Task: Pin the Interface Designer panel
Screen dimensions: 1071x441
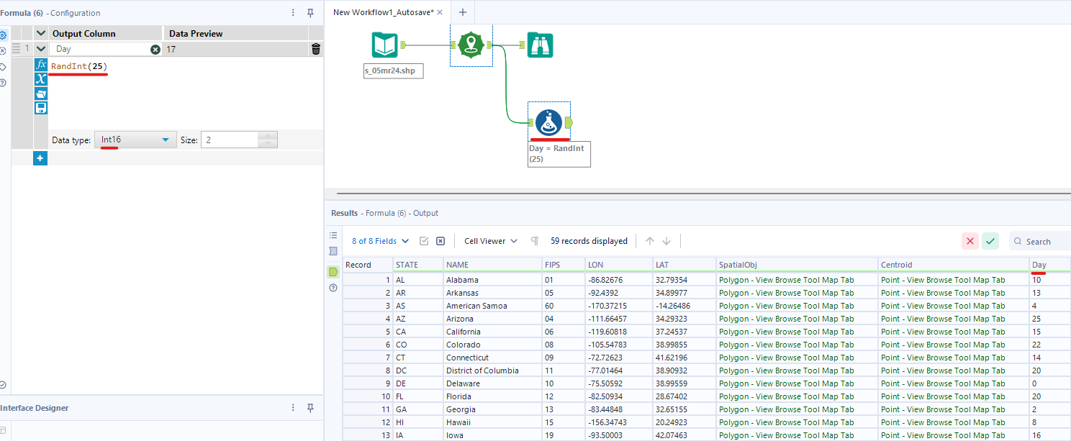Action: point(310,408)
